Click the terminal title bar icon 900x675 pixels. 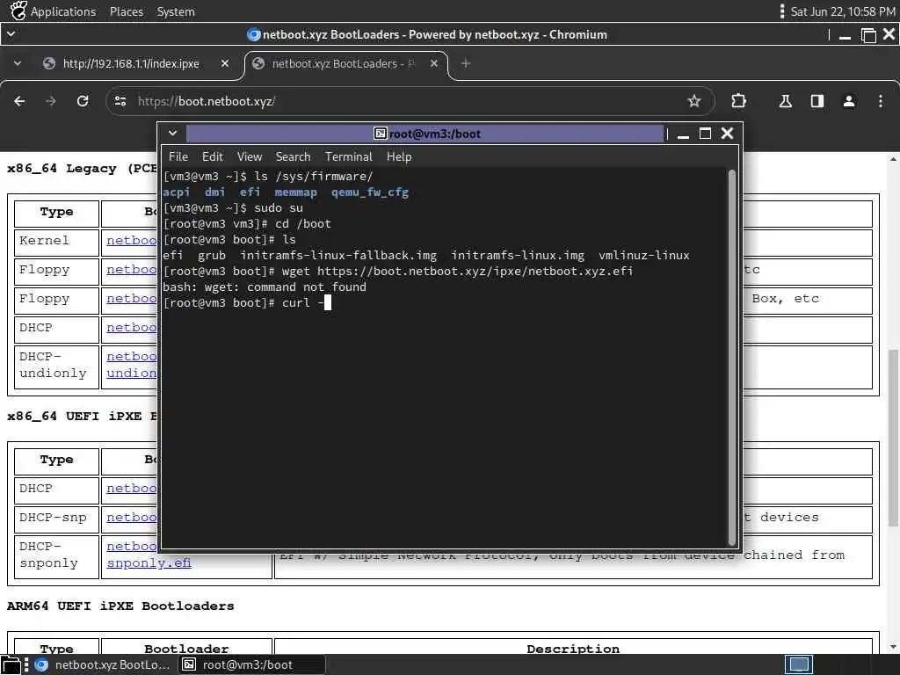point(380,134)
